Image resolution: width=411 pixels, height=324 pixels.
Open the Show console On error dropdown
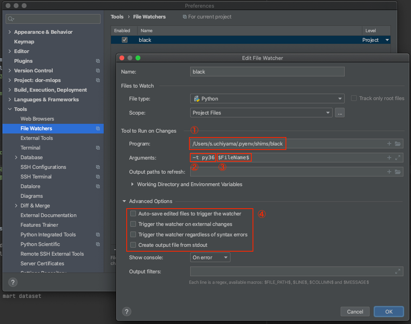point(210,257)
